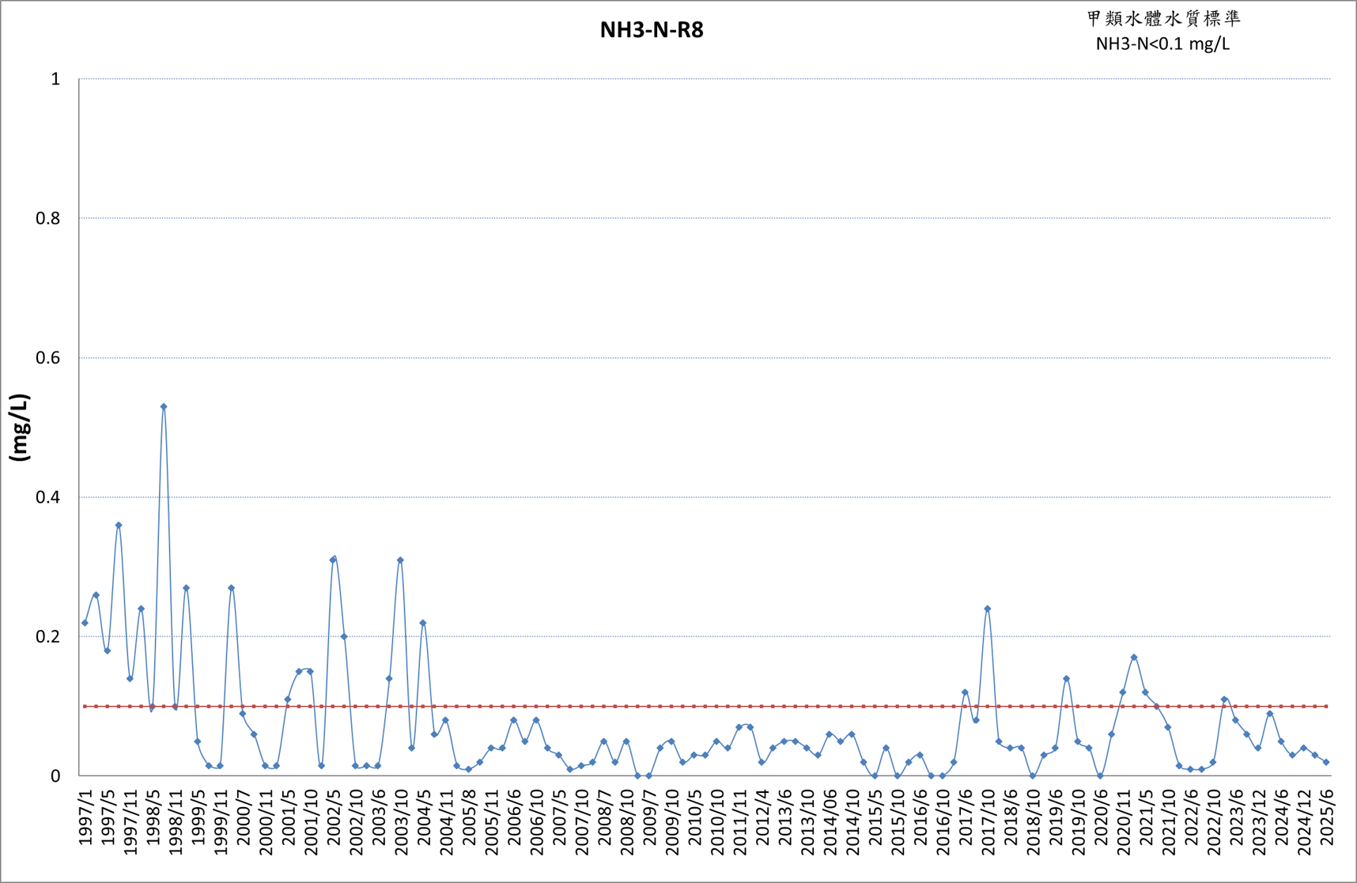Select the y-axis value label 0.8
Viewport: 1357px width, 883px height.
48,218
